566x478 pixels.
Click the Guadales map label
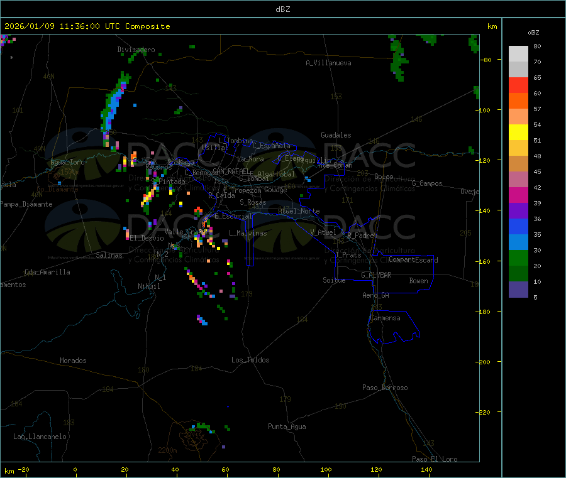[336, 135]
